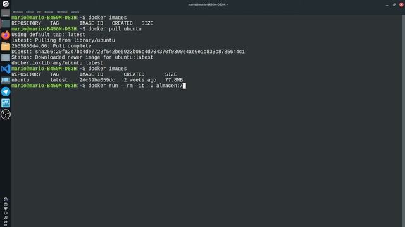
Task: Click the '77.8MB' size value
Action: pyautogui.click(x=174, y=80)
